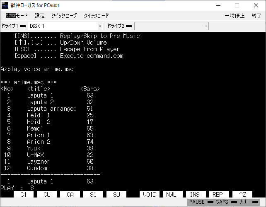Click the CU function key
The height and width of the screenshot is (207, 266).
[x=47, y=194]
